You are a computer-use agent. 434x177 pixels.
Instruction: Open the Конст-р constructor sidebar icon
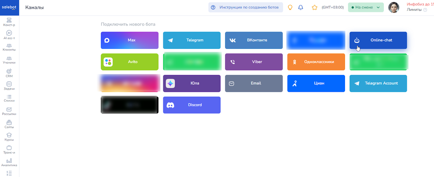click(x=9, y=22)
